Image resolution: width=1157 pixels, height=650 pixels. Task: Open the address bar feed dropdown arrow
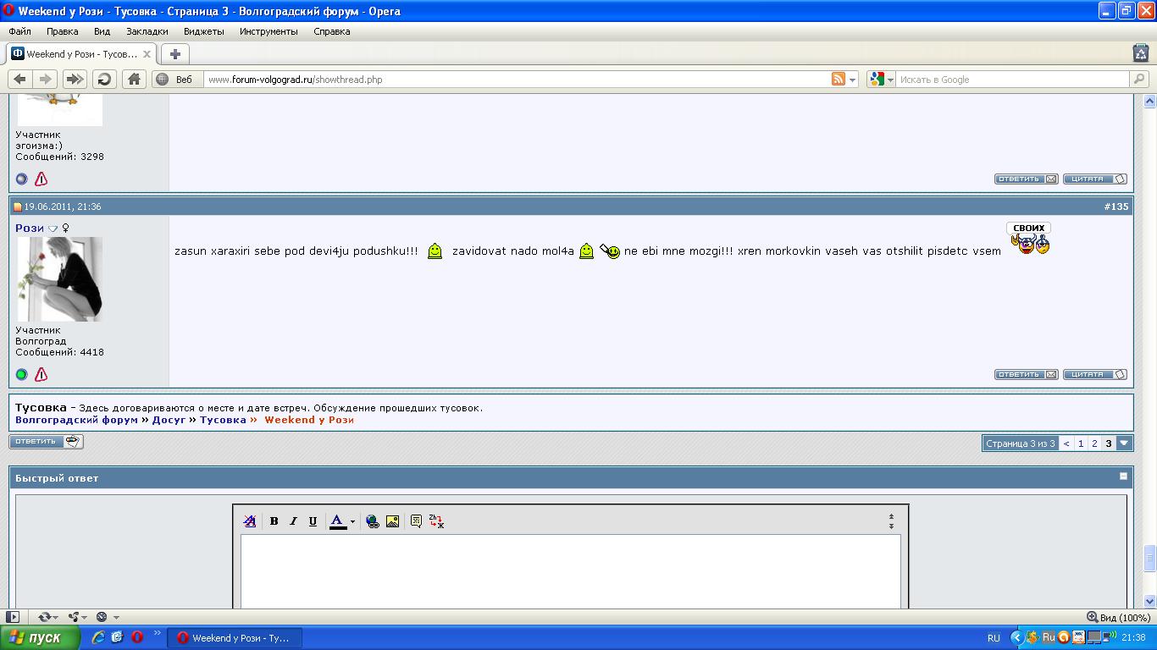(x=852, y=80)
